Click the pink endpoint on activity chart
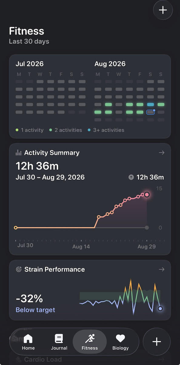Viewport: 180px width, 365px height. [x=147, y=195]
